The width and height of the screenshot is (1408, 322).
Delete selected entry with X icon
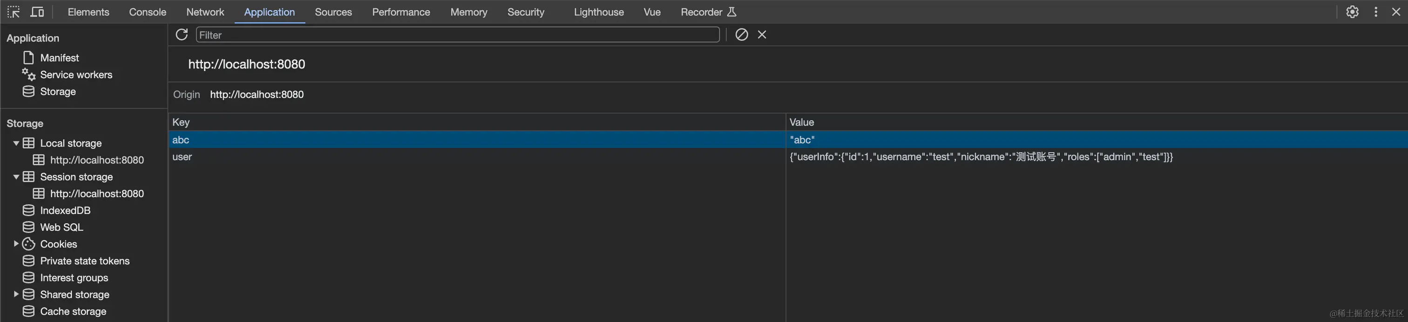(762, 34)
